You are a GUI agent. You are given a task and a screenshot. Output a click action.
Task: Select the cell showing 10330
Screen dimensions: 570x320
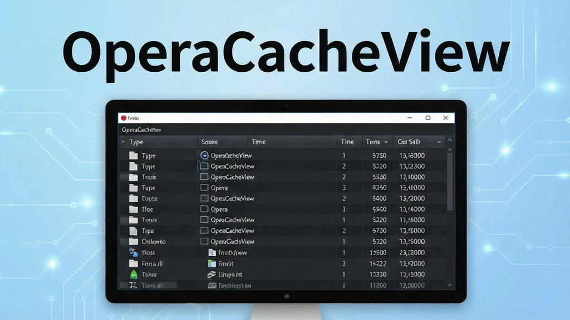(378, 274)
